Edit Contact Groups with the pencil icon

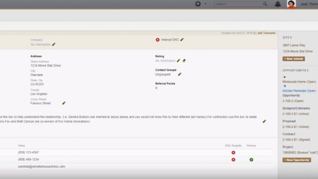tap(180, 74)
